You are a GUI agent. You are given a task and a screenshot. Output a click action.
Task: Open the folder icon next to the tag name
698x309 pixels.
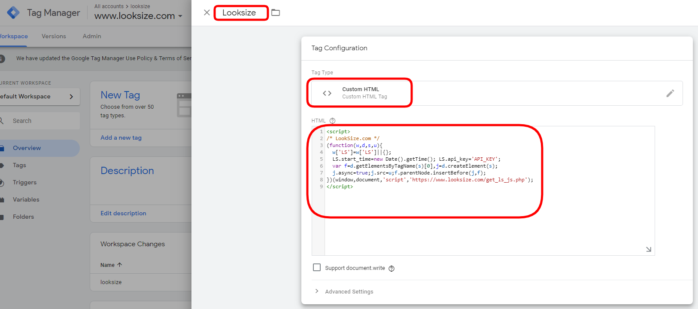point(276,12)
